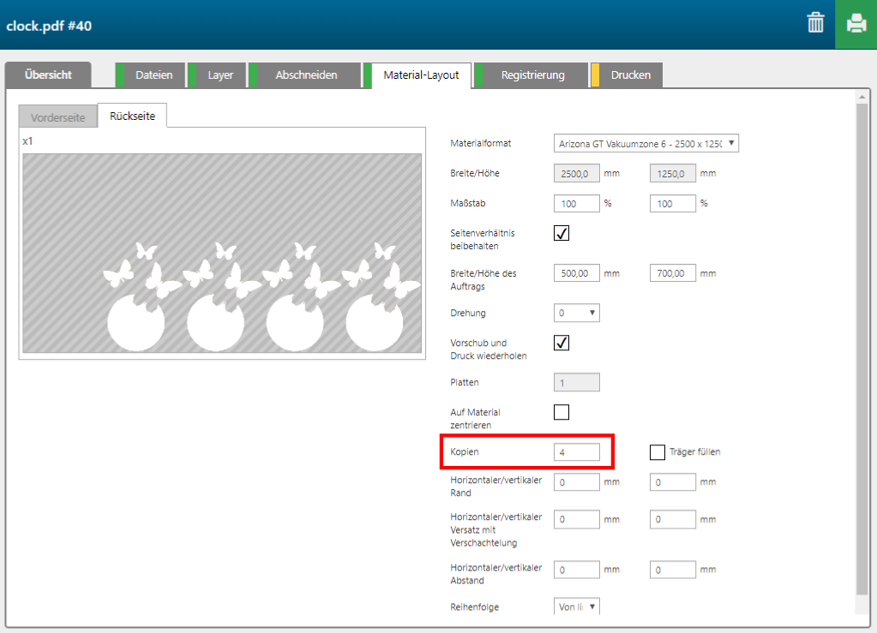Tick the Träger füllen checkbox
The image size is (877, 633).
658,451
